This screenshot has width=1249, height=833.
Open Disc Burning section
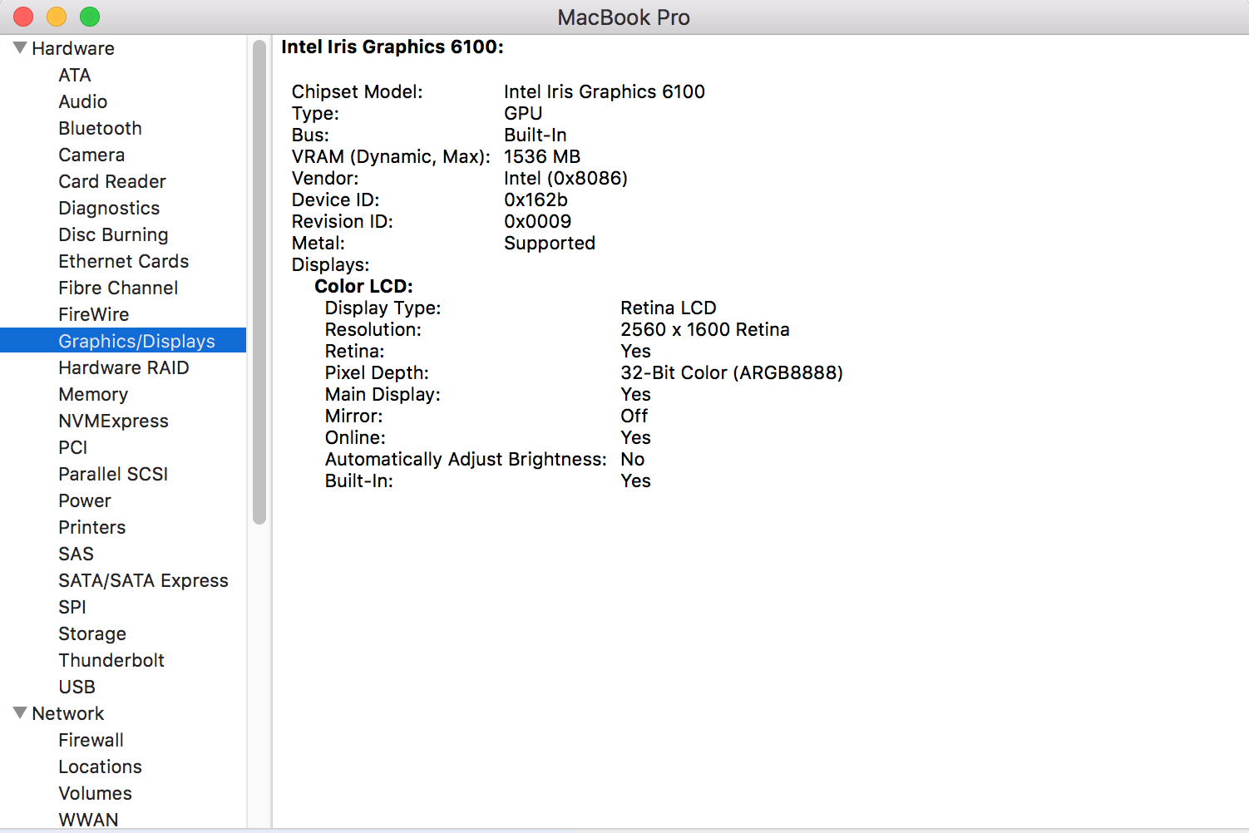pyautogui.click(x=113, y=234)
